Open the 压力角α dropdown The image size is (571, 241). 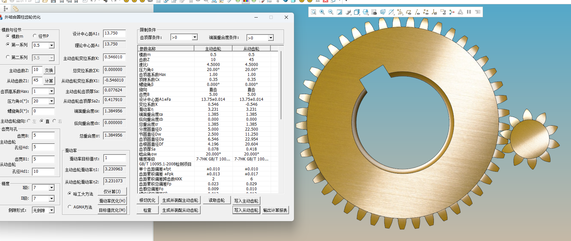pos(51,101)
